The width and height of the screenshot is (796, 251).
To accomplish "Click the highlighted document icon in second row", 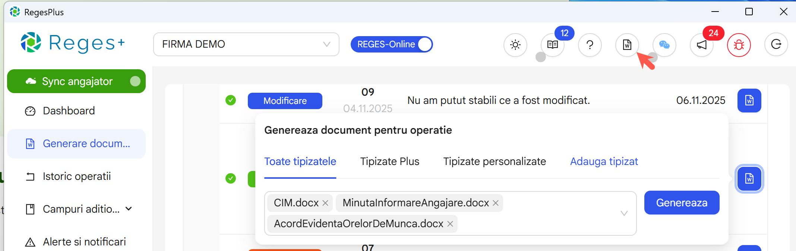I will 749,179.
